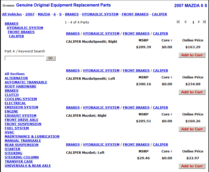The height and width of the screenshot is (172, 209).
Task: Select HYDRAULIC SYSTEM in the sidebar category tree
Action: point(25,28)
